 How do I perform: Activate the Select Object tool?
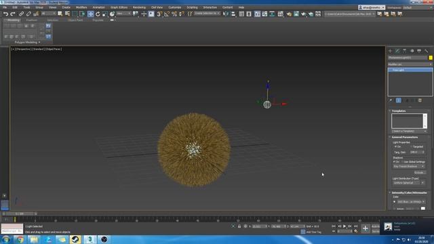pos(60,14)
